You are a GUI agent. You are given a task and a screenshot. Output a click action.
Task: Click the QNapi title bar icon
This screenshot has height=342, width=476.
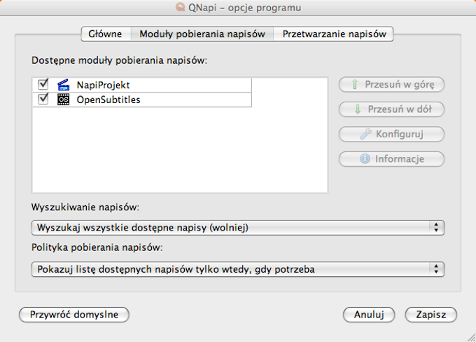click(181, 7)
